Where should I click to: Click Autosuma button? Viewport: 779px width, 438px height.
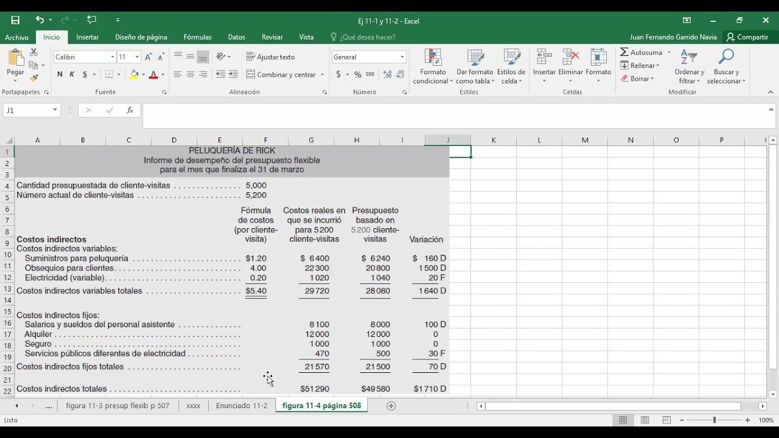641,52
